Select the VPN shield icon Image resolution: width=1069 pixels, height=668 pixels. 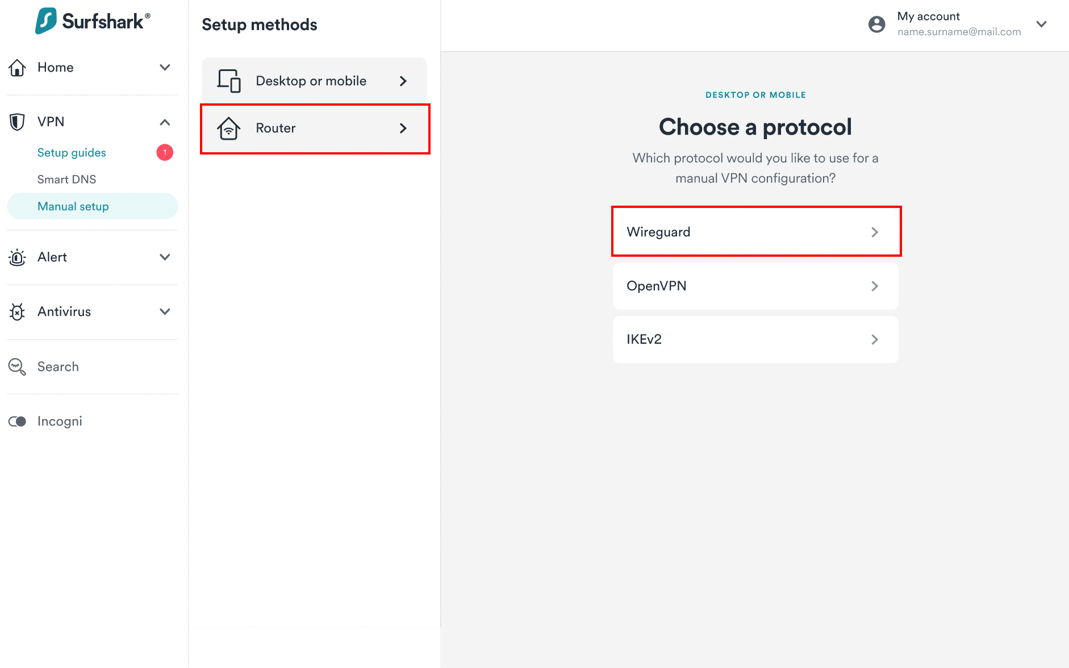pos(18,122)
